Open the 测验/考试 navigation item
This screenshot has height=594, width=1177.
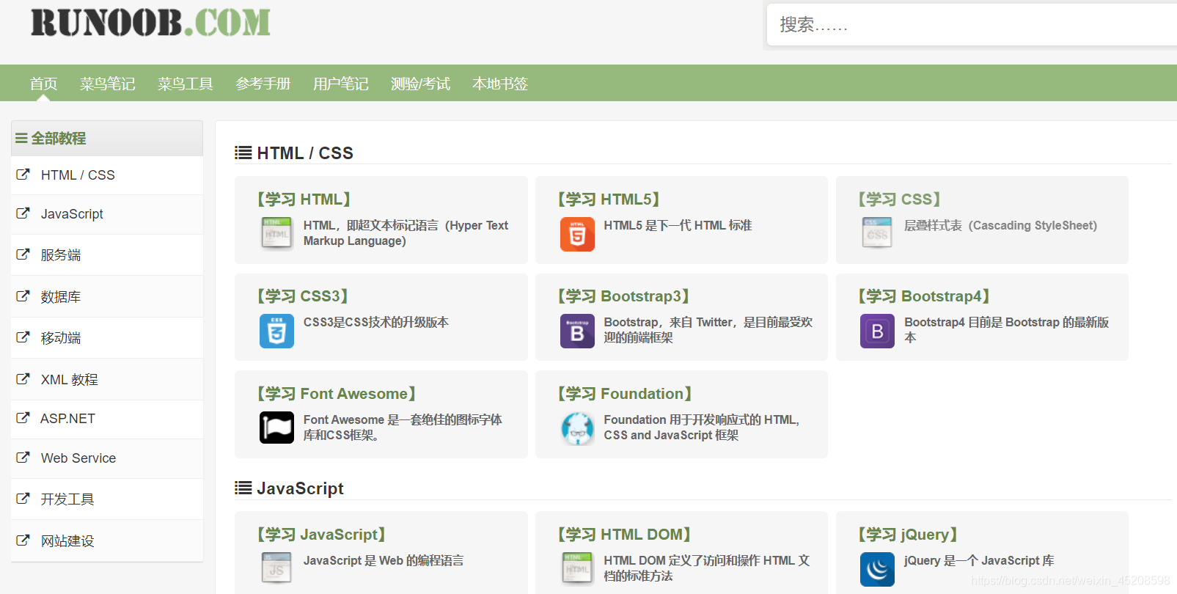(x=420, y=84)
